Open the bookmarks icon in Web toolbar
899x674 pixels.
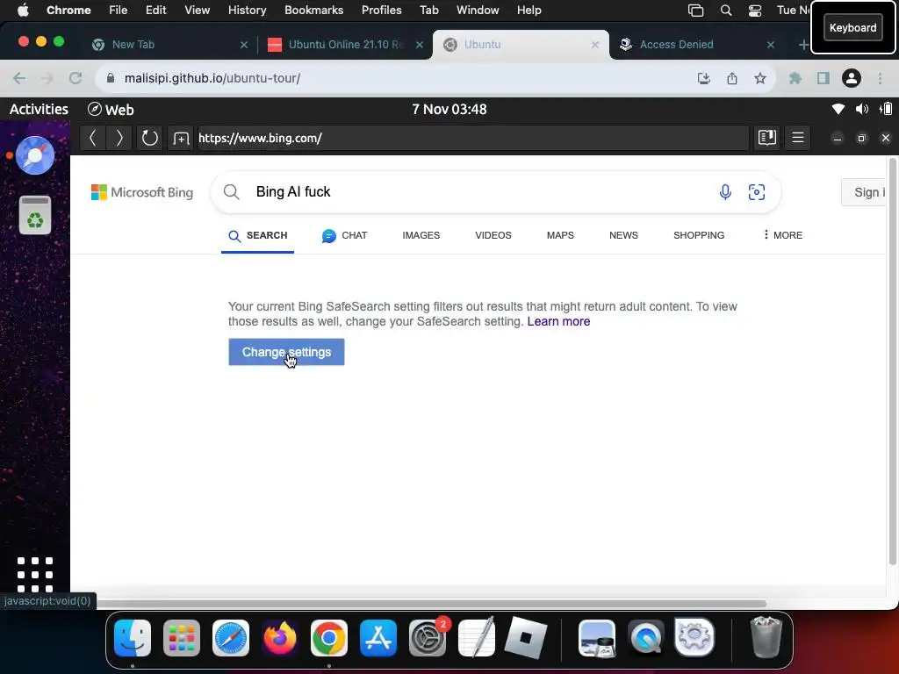tap(767, 138)
